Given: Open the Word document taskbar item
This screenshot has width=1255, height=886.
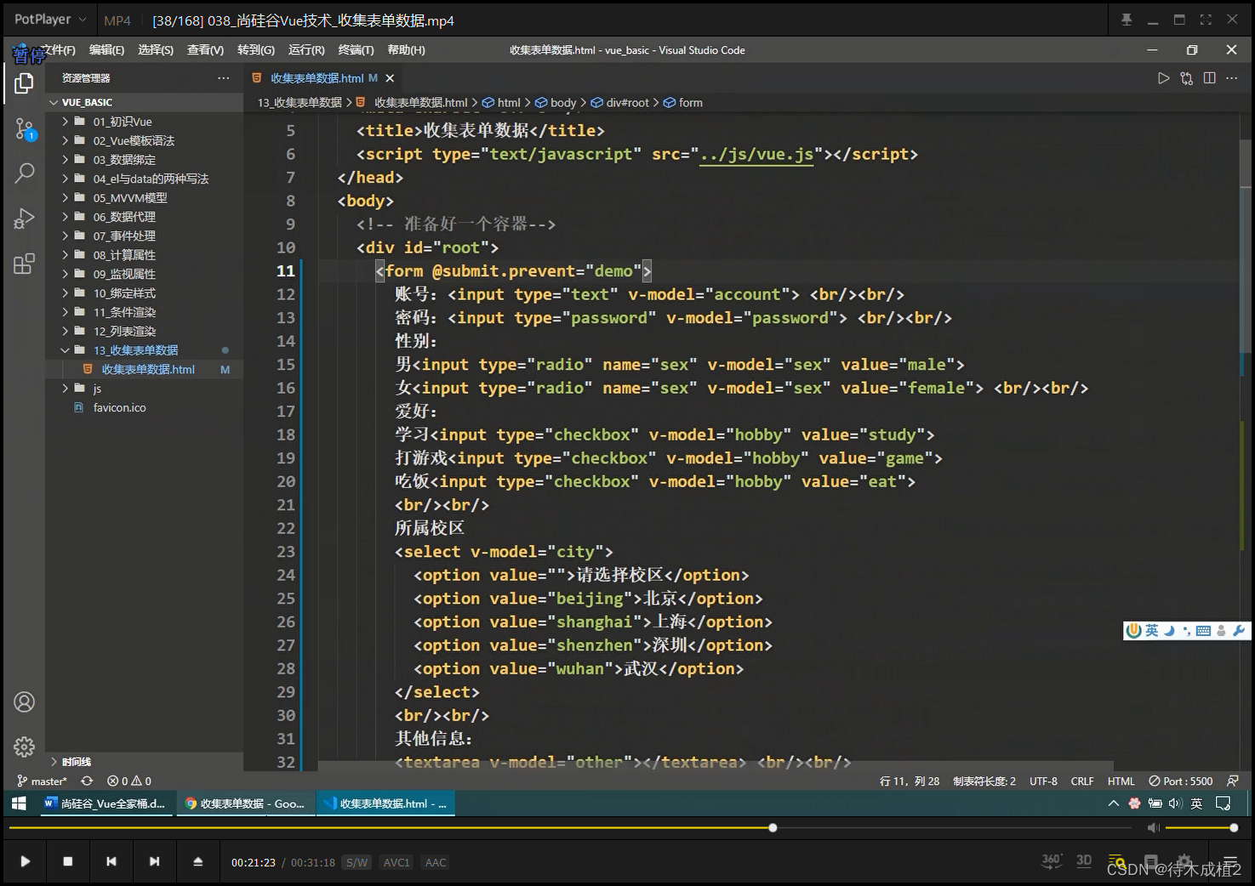Looking at the screenshot, I should coord(106,804).
